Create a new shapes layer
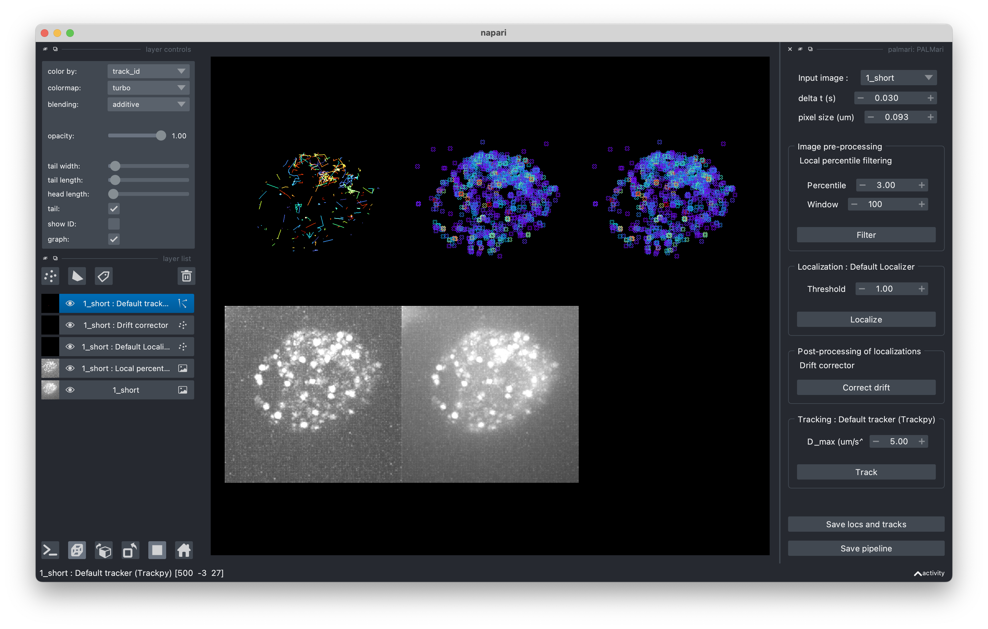988x629 pixels. tap(77, 276)
